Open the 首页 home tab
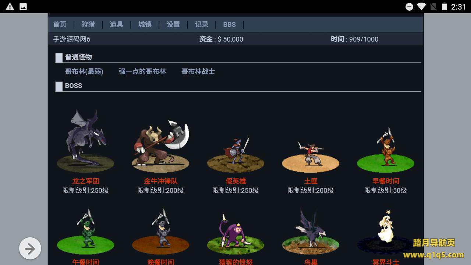Screen dimensions: 471x265 (x=60, y=24)
